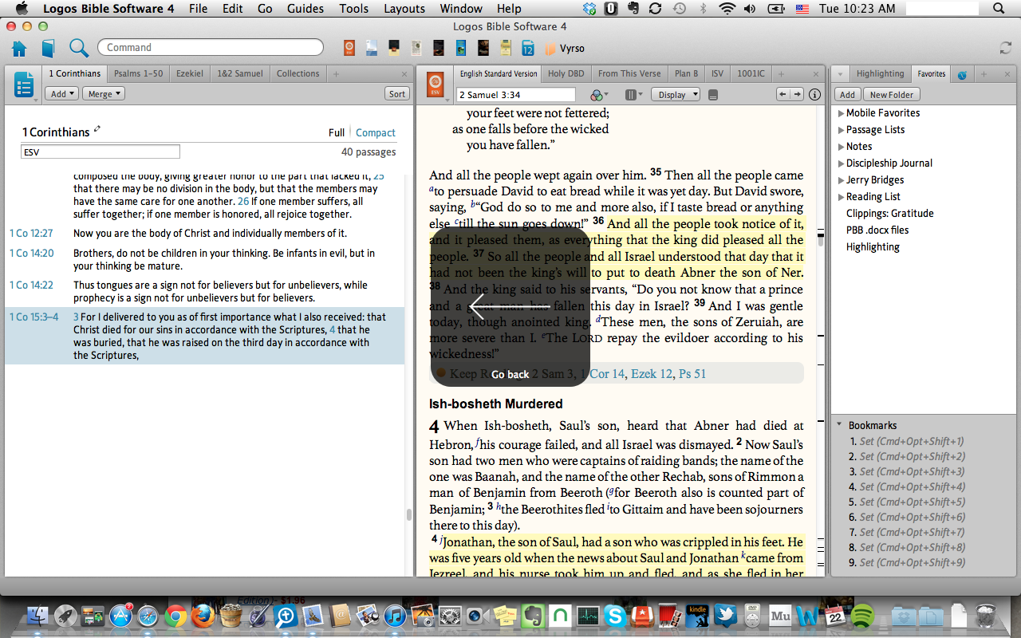Open Clippings: Gratitude favorite

[x=889, y=214]
